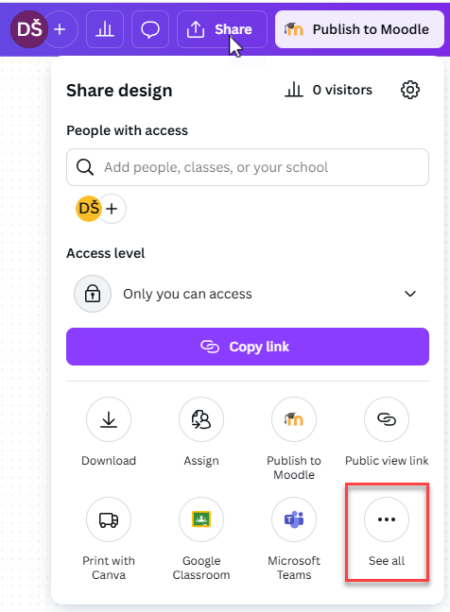The height and width of the screenshot is (612, 450).
Task: Choose Print with Canva
Action: [x=109, y=519]
